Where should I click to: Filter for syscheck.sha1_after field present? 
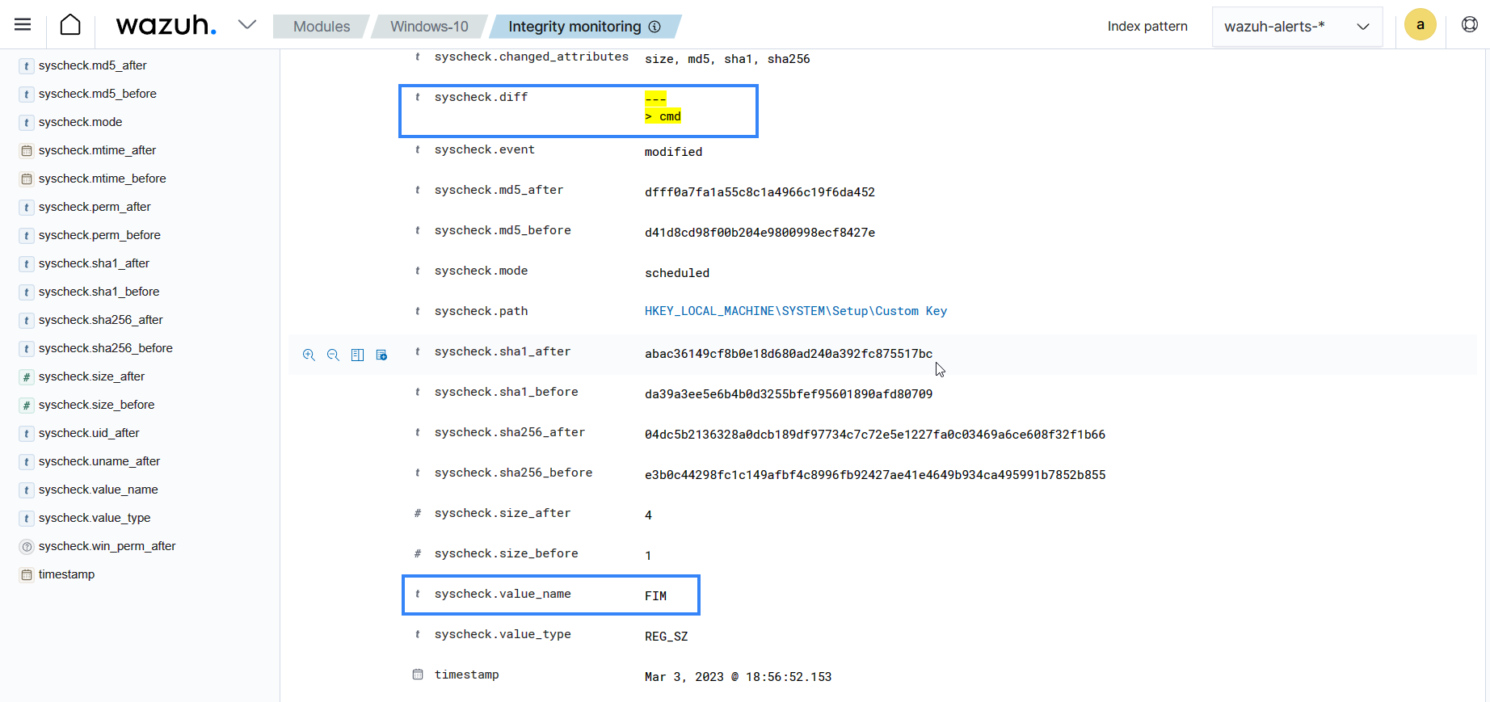click(x=381, y=355)
